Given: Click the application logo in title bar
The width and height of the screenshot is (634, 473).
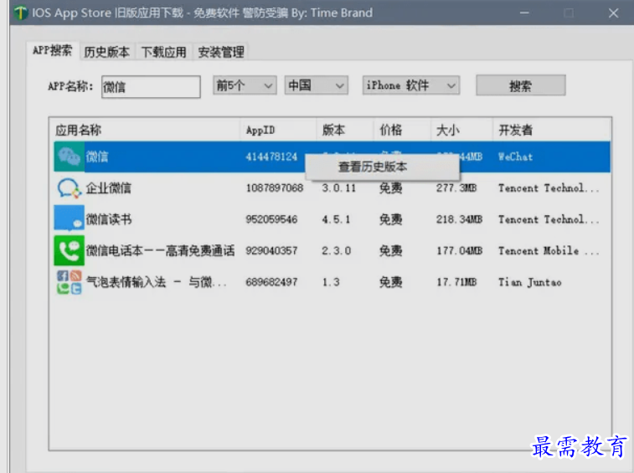Looking at the screenshot, I should [20, 13].
